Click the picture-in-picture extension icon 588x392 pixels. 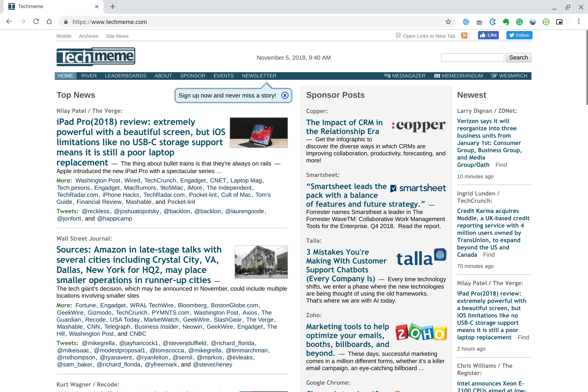(559, 22)
